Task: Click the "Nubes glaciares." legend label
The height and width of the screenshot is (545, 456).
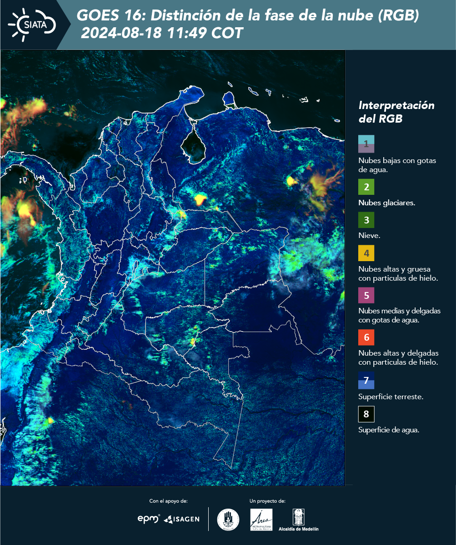Action: 386,203
